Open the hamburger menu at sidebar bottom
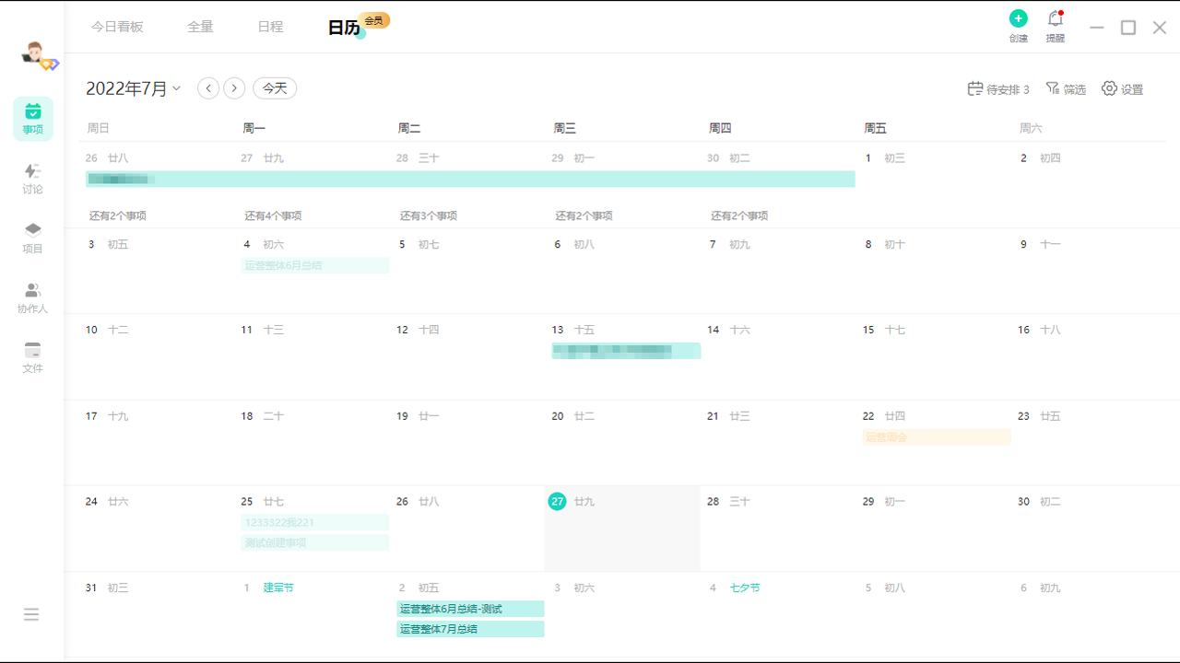This screenshot has width=1180, height=663. point(31,614)
